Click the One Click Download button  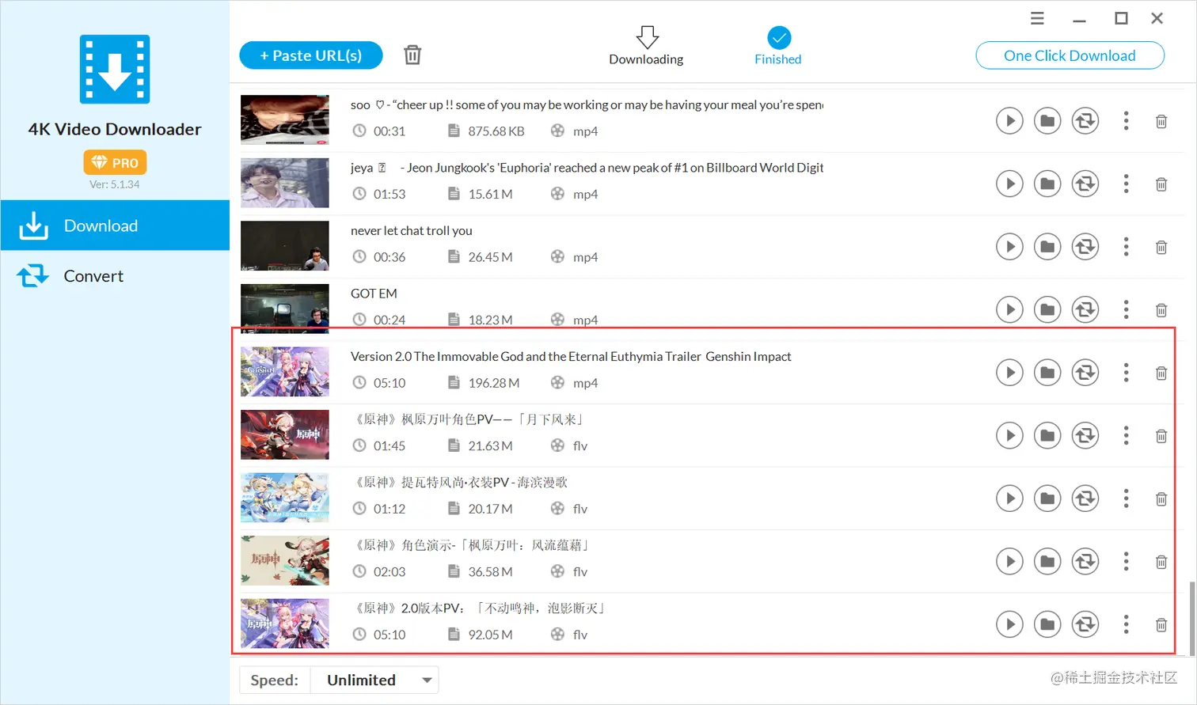(1070, 55)
